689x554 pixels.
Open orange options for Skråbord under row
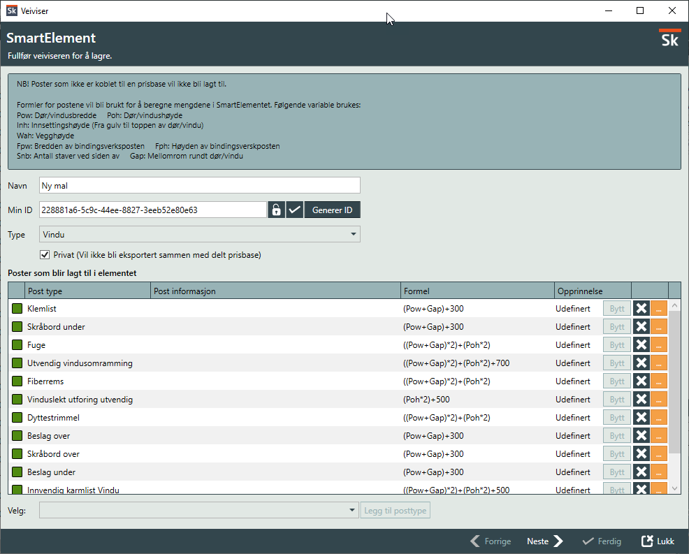(658, 327)
